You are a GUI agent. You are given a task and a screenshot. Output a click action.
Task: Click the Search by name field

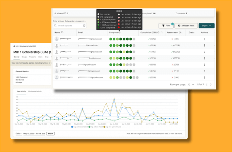click(x=70, y=25)
